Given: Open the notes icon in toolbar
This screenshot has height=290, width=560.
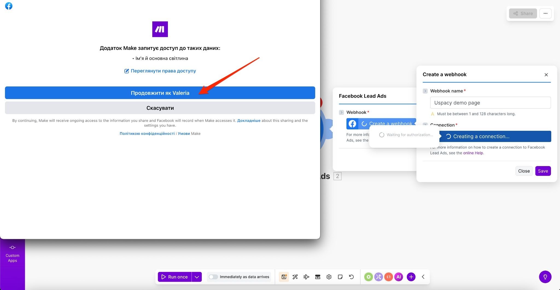Looking at the screenshot, I should point(340,277).
